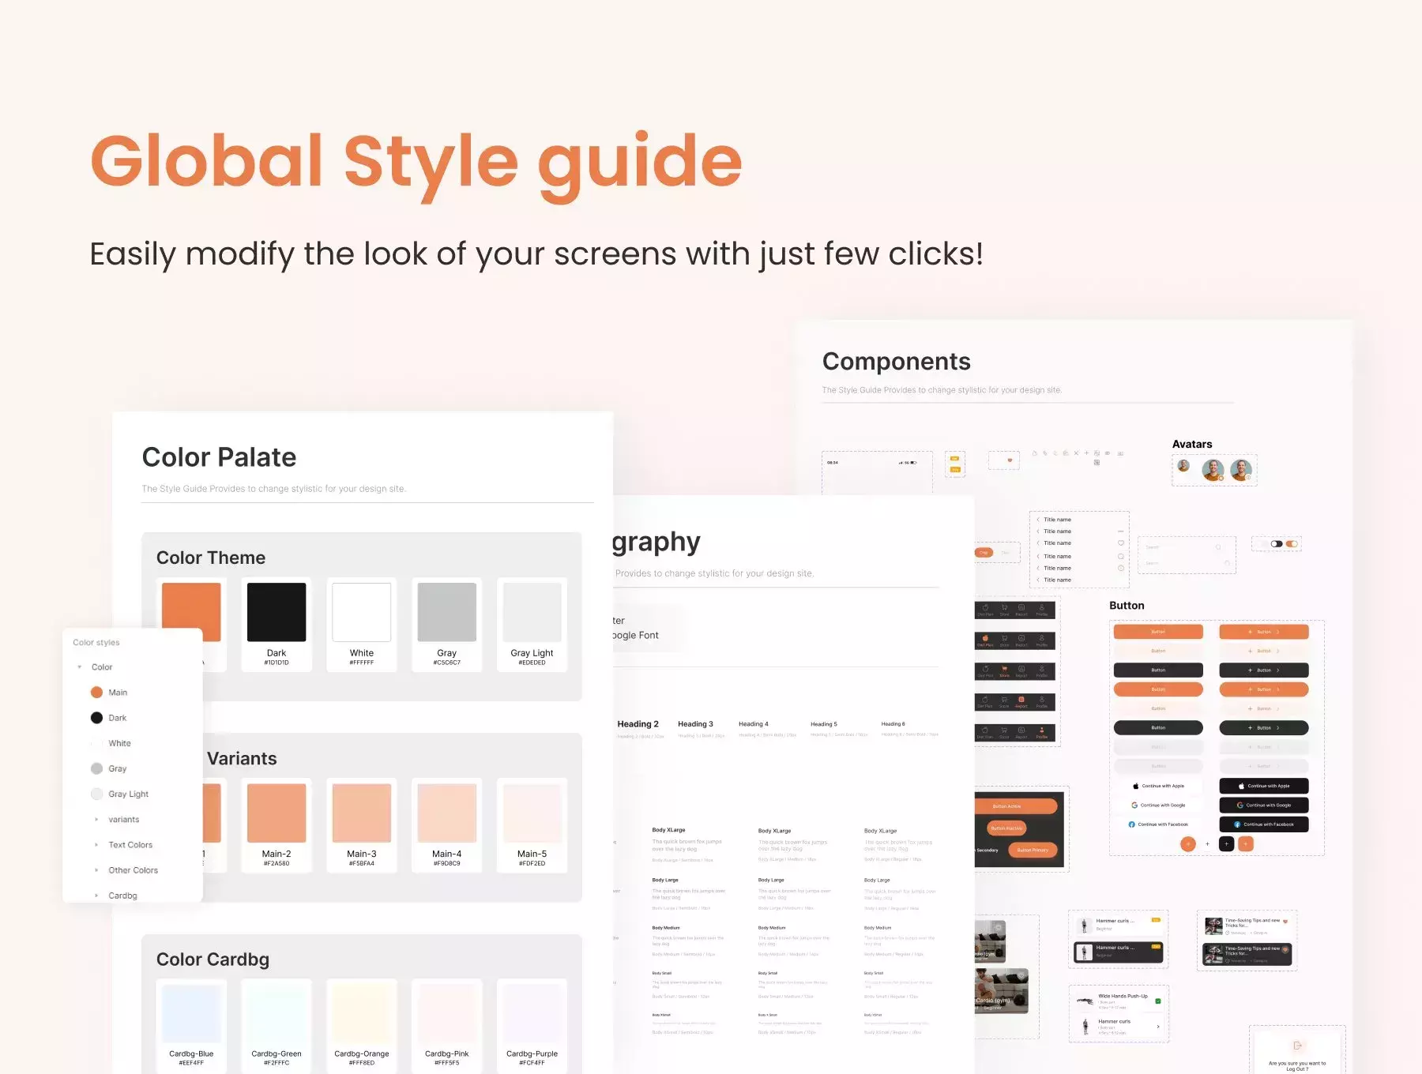Click the Google logo on the white Continue button
Viewport: 1422px width, 1074px height.
[1134, 805]
